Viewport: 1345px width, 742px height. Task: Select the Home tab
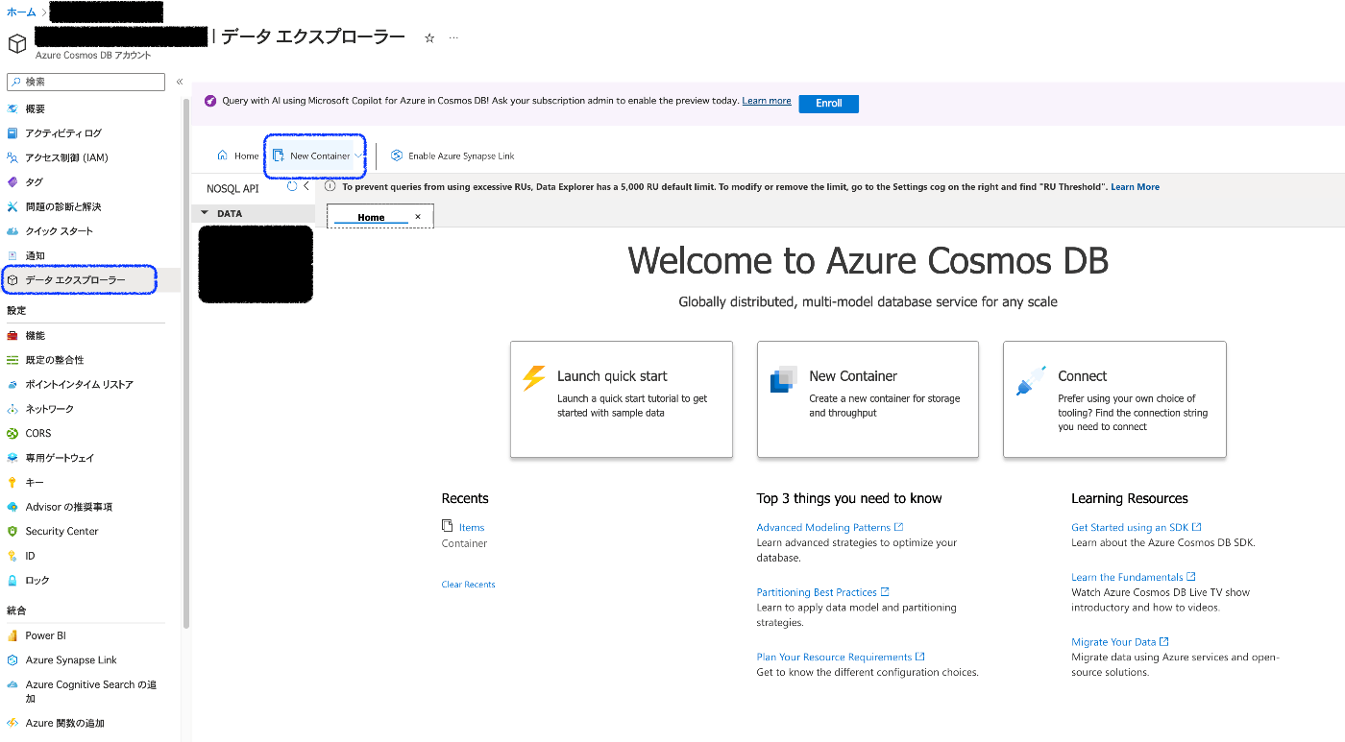[x=371, y=218]
